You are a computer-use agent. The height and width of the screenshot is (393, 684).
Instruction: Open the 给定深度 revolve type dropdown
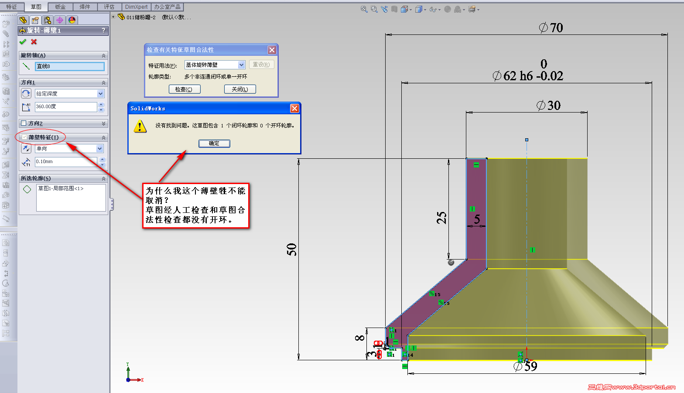pos(101,93)
